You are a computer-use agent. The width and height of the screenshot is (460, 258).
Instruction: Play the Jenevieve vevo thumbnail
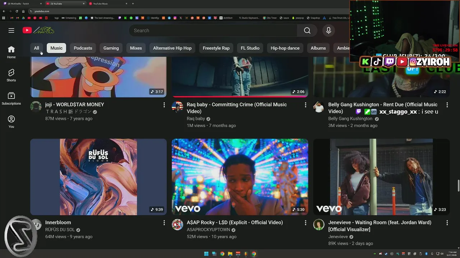coord(381,177)
